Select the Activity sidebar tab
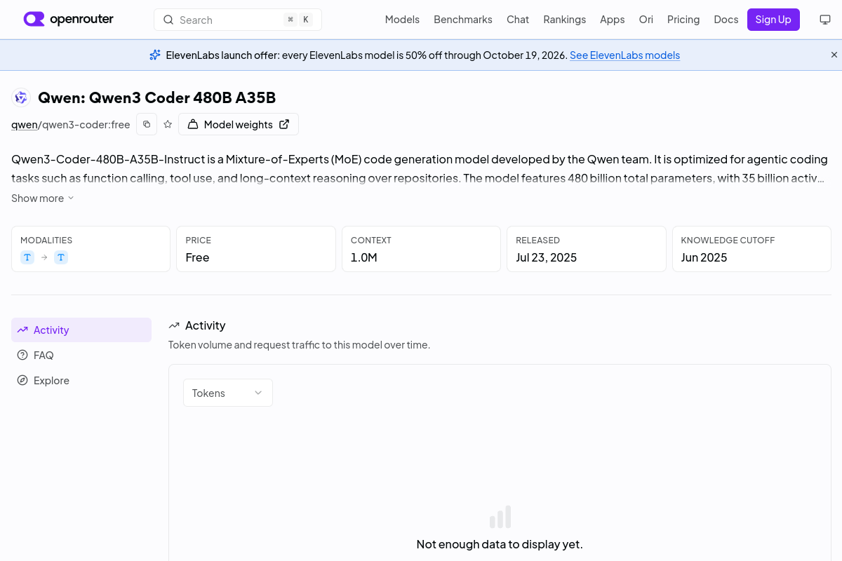842x561 pixels. (x=81, y=330)
